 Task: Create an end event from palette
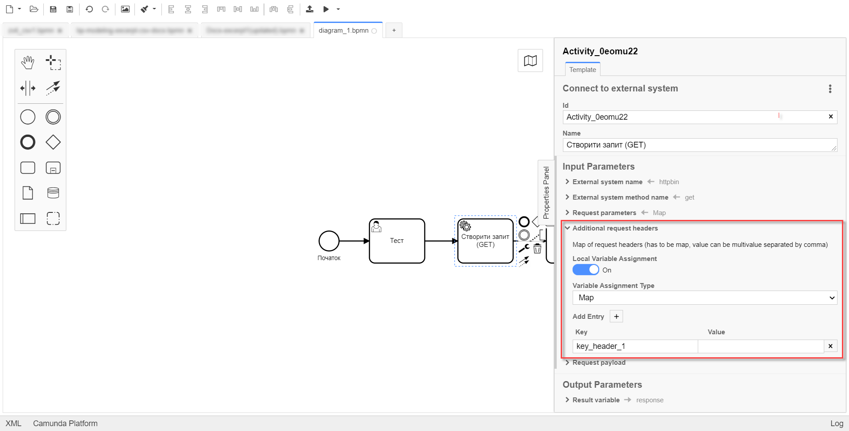point(28,142)
